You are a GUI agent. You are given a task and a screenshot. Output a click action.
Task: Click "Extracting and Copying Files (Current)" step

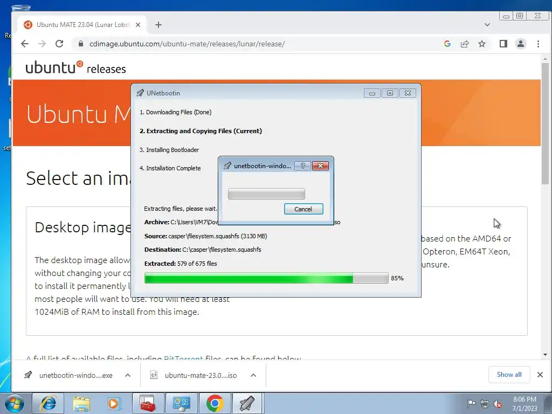point(201,131)
